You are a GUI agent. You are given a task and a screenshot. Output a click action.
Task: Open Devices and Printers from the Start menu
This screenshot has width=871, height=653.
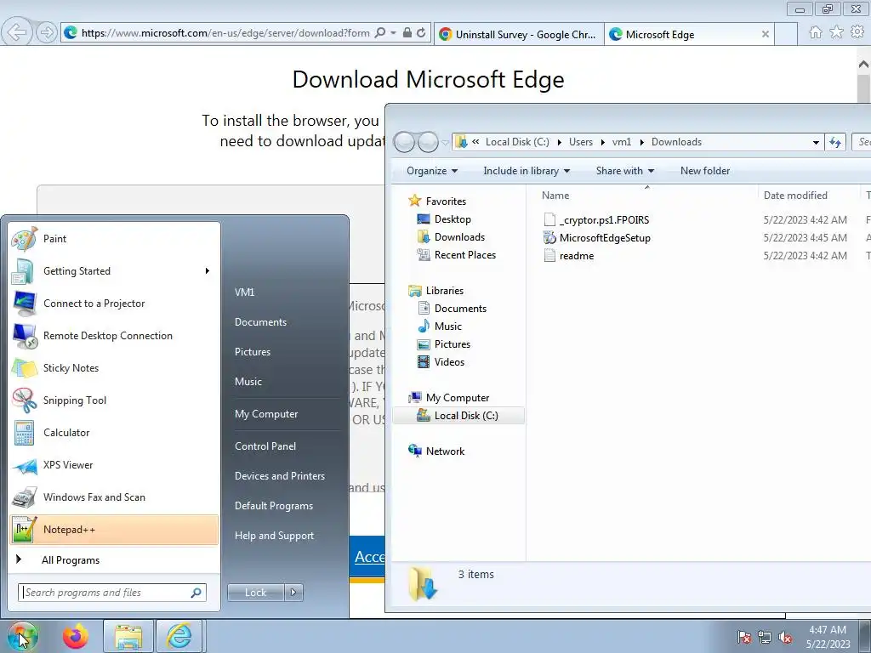pyautogui.click(x=279, y=476)
